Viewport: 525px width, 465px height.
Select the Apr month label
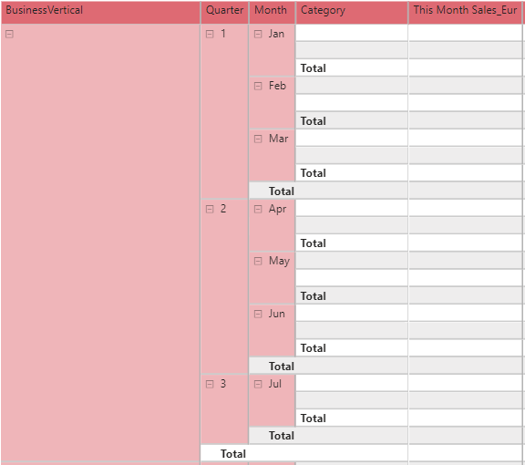pos(277,209)
